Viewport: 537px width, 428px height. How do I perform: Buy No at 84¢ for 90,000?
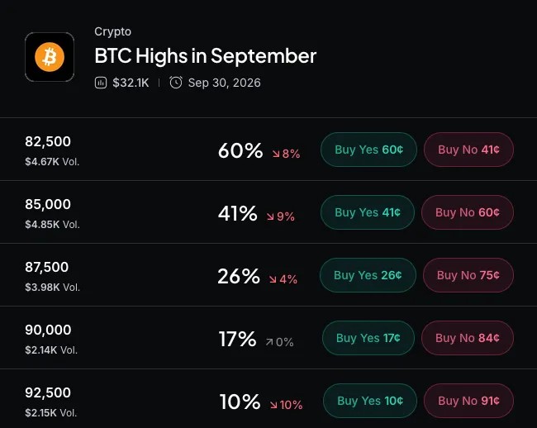coord(468,338)
